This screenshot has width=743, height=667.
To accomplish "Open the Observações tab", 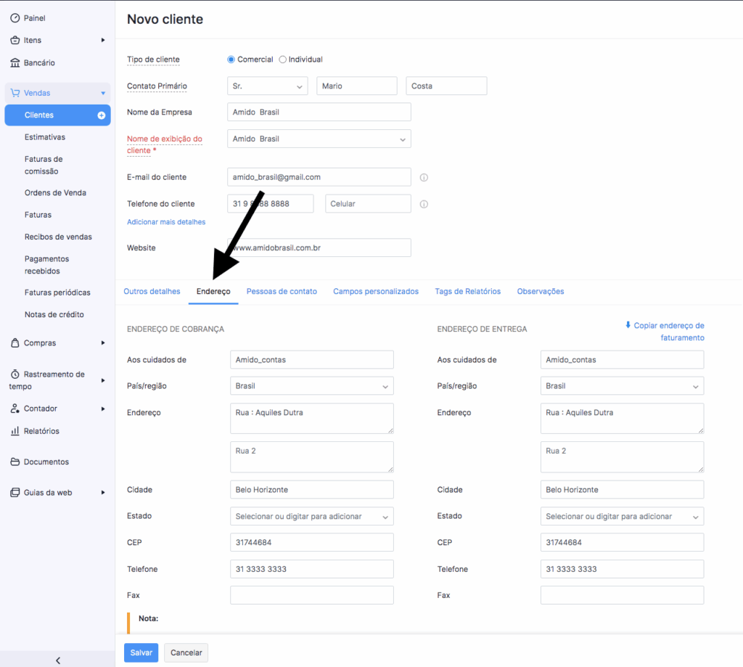I will [x=541, y=292].
